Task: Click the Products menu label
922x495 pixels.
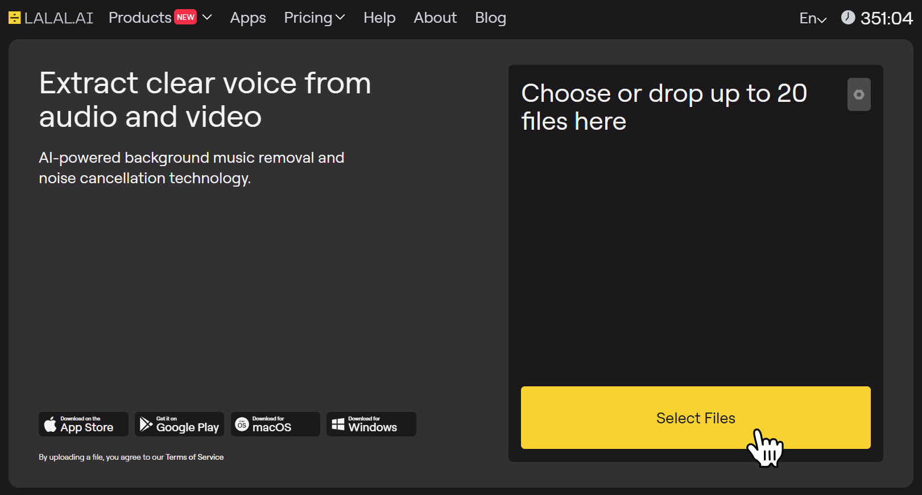Action: click(x=140, y=18)
